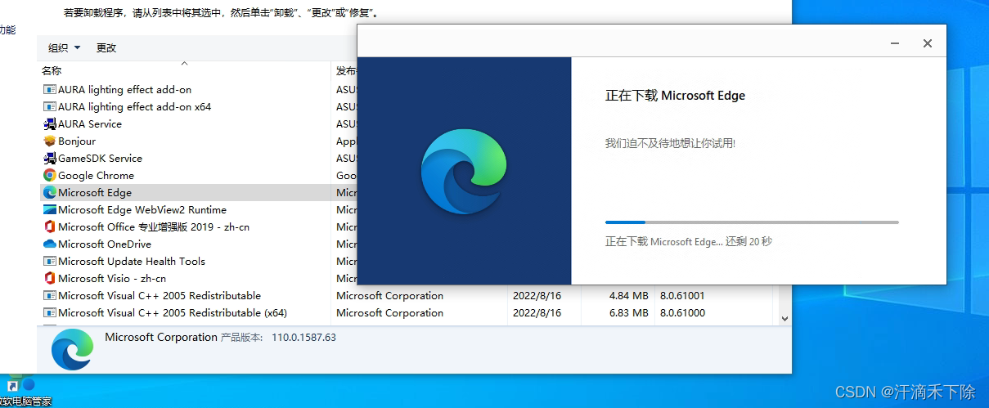Click the "8.0.61000" version cell
The height and width of the screenshot is (408, 989).
pyautogui.click(x=681, y=313)
